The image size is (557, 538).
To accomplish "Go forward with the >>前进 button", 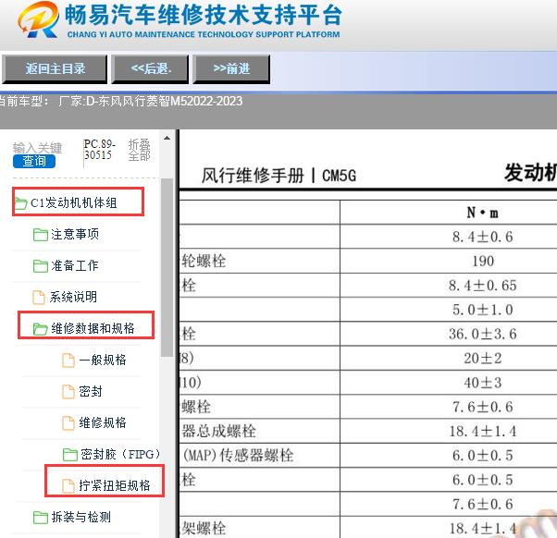I will click(231, 68).
